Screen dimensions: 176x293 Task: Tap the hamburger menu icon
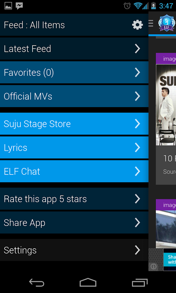[x=151, y=23]
